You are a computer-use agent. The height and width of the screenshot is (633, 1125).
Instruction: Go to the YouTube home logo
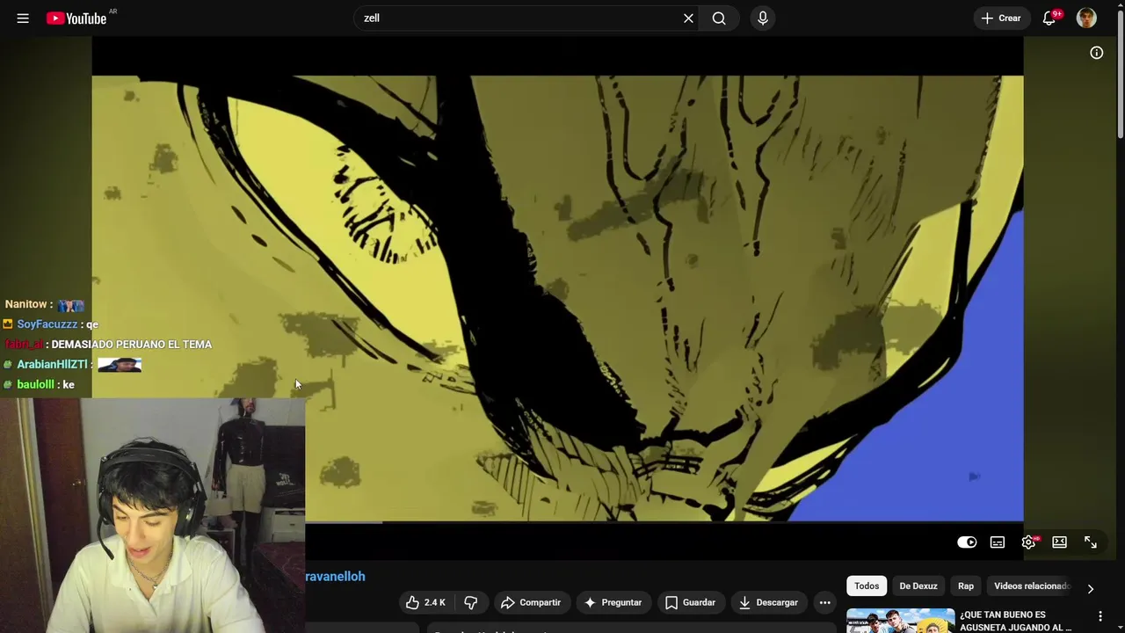click(76, 18)
